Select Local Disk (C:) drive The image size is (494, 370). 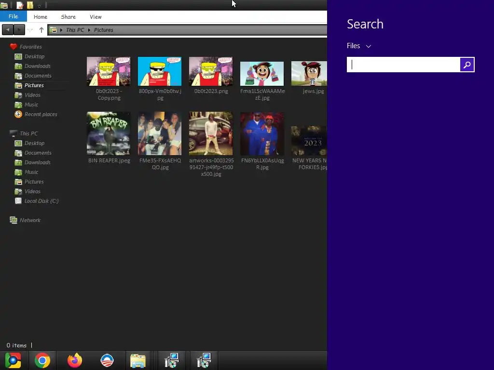pos(41,201)
